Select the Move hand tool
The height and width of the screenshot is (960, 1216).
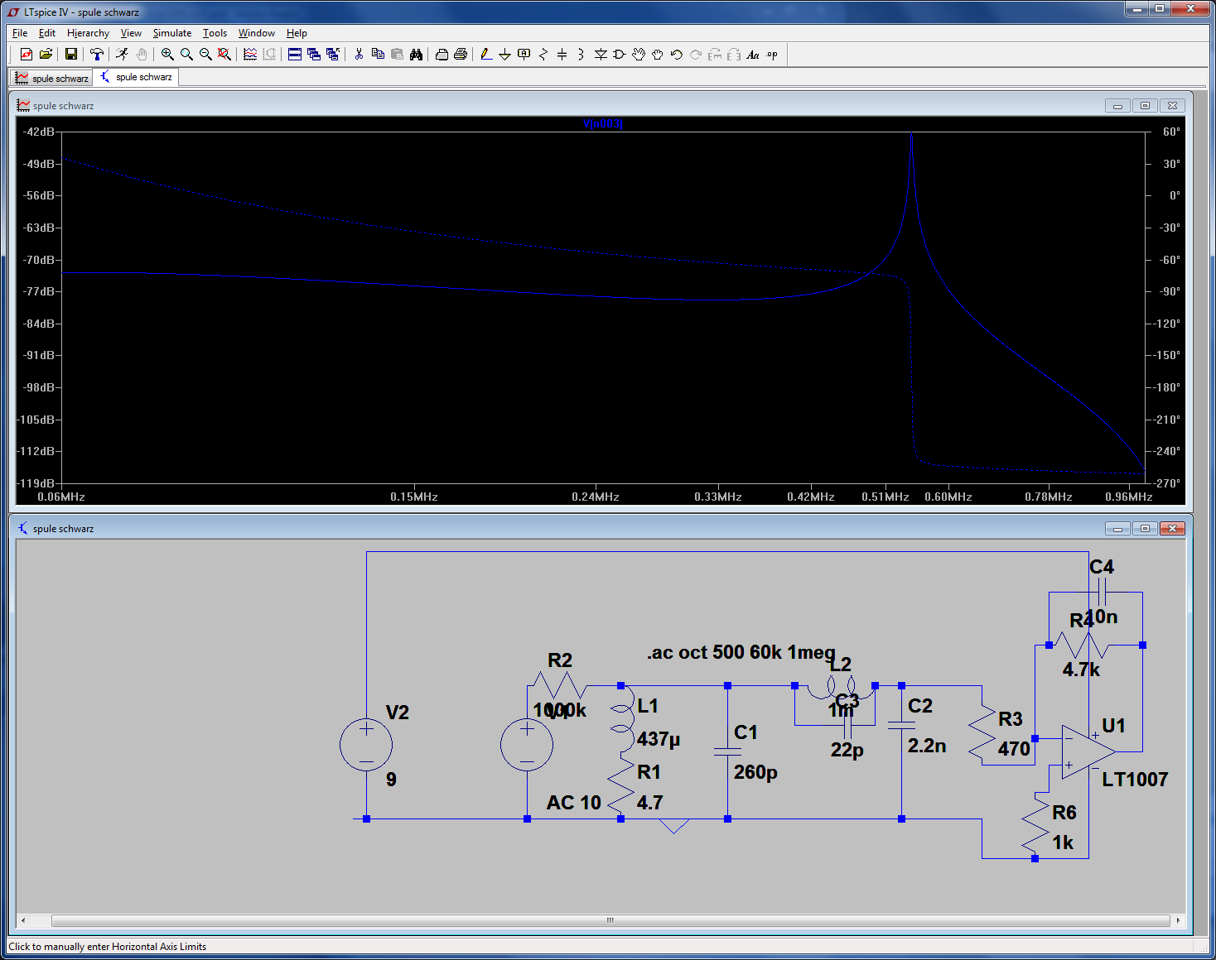(638, 55)
